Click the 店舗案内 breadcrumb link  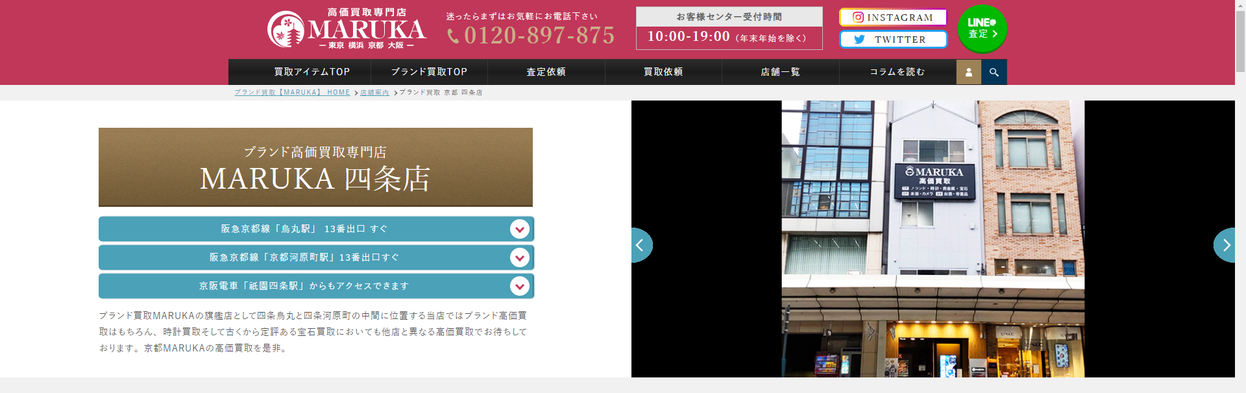(x=374, y=93)
